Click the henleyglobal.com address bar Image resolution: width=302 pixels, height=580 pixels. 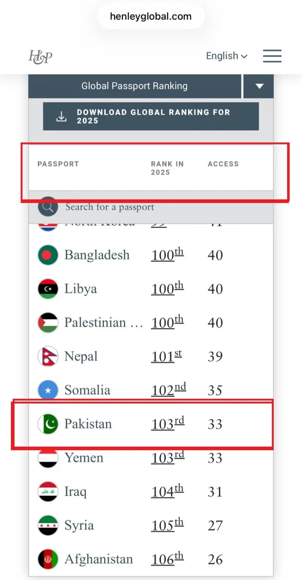151,17
